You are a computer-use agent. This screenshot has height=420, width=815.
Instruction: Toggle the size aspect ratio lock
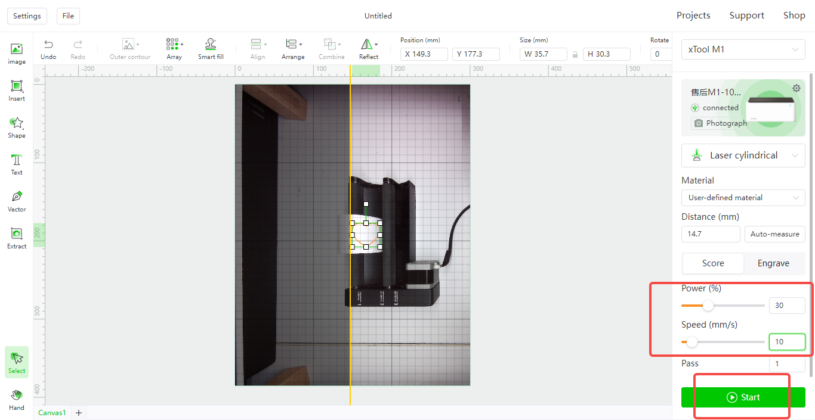575,54
